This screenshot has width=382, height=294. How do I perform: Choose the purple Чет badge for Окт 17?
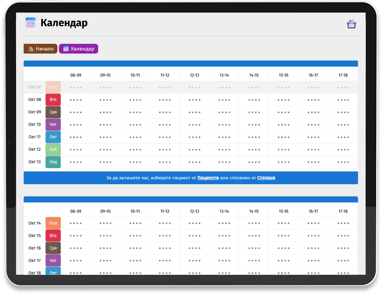53,260
